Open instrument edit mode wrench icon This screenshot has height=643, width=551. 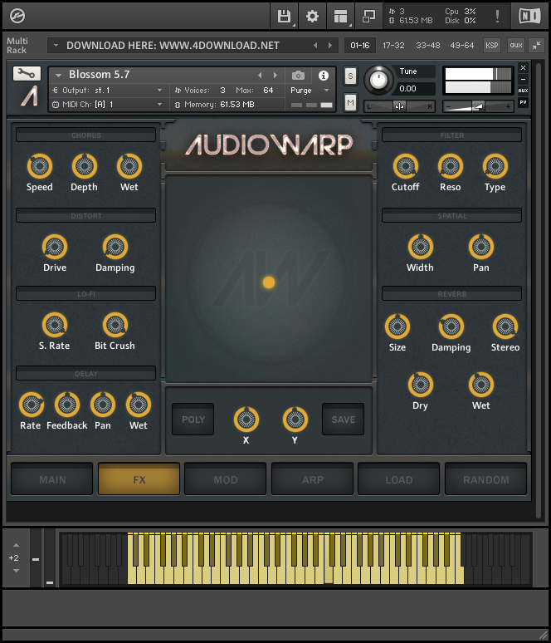tap(27, 74)
